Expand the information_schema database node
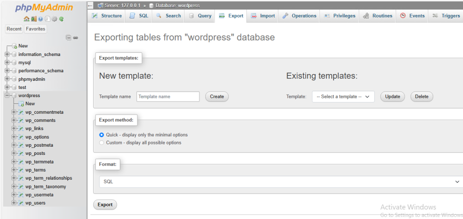 [x=7, y=54]
